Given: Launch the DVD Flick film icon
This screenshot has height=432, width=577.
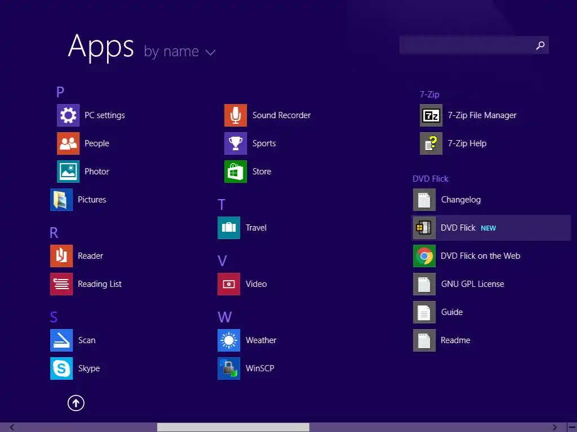Looking at the screenshot, I should (x=424, y=228).
